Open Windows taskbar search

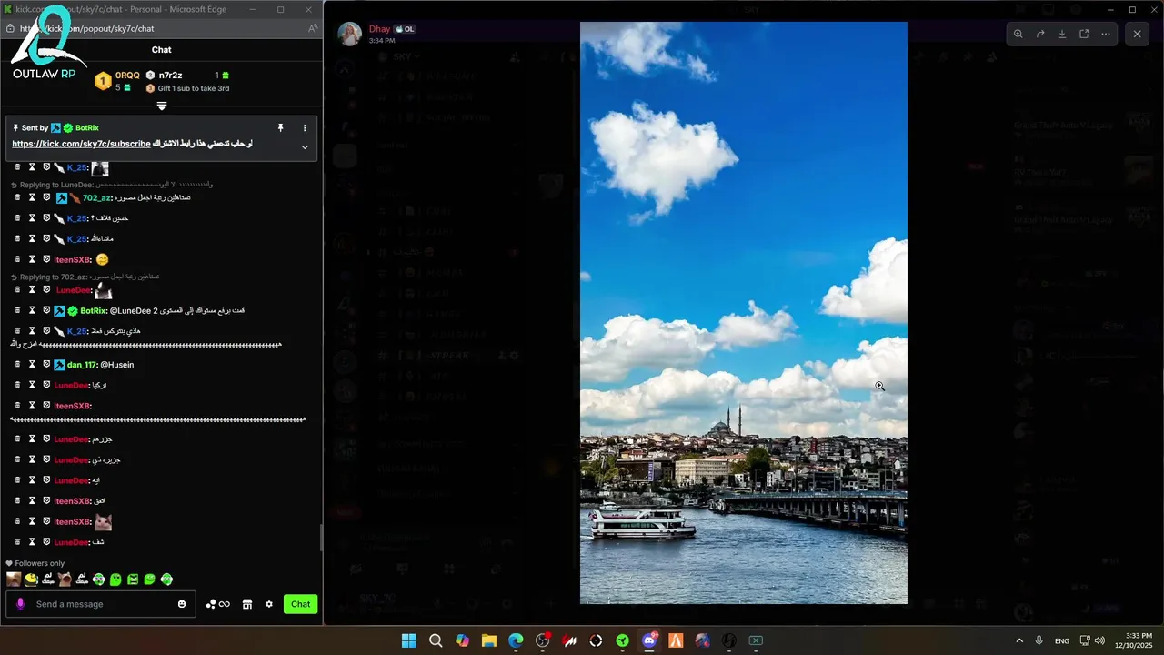click(436, 640)
